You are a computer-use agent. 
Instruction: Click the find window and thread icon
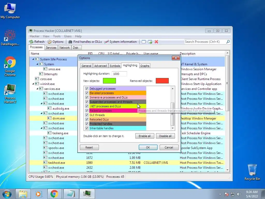150,42
